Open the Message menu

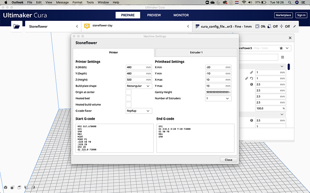pos(62,3)
